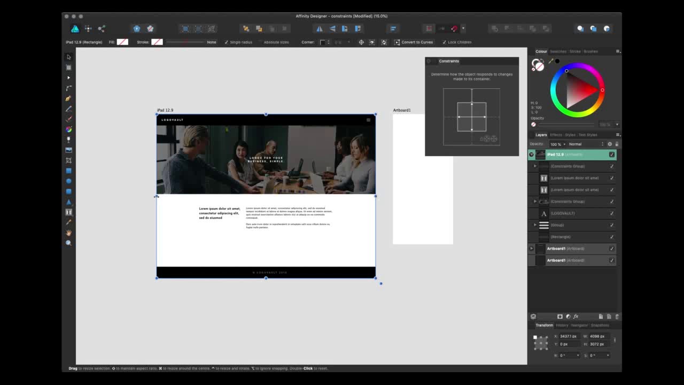Viewport: 684px width, 385px height.
Task: Expand the first Artboard1 layer
Action: click(x=531, y=249)
